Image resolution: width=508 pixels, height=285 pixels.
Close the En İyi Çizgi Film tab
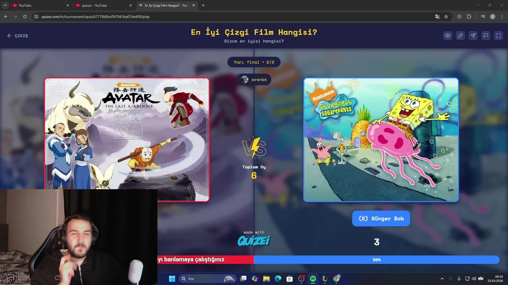194,6
